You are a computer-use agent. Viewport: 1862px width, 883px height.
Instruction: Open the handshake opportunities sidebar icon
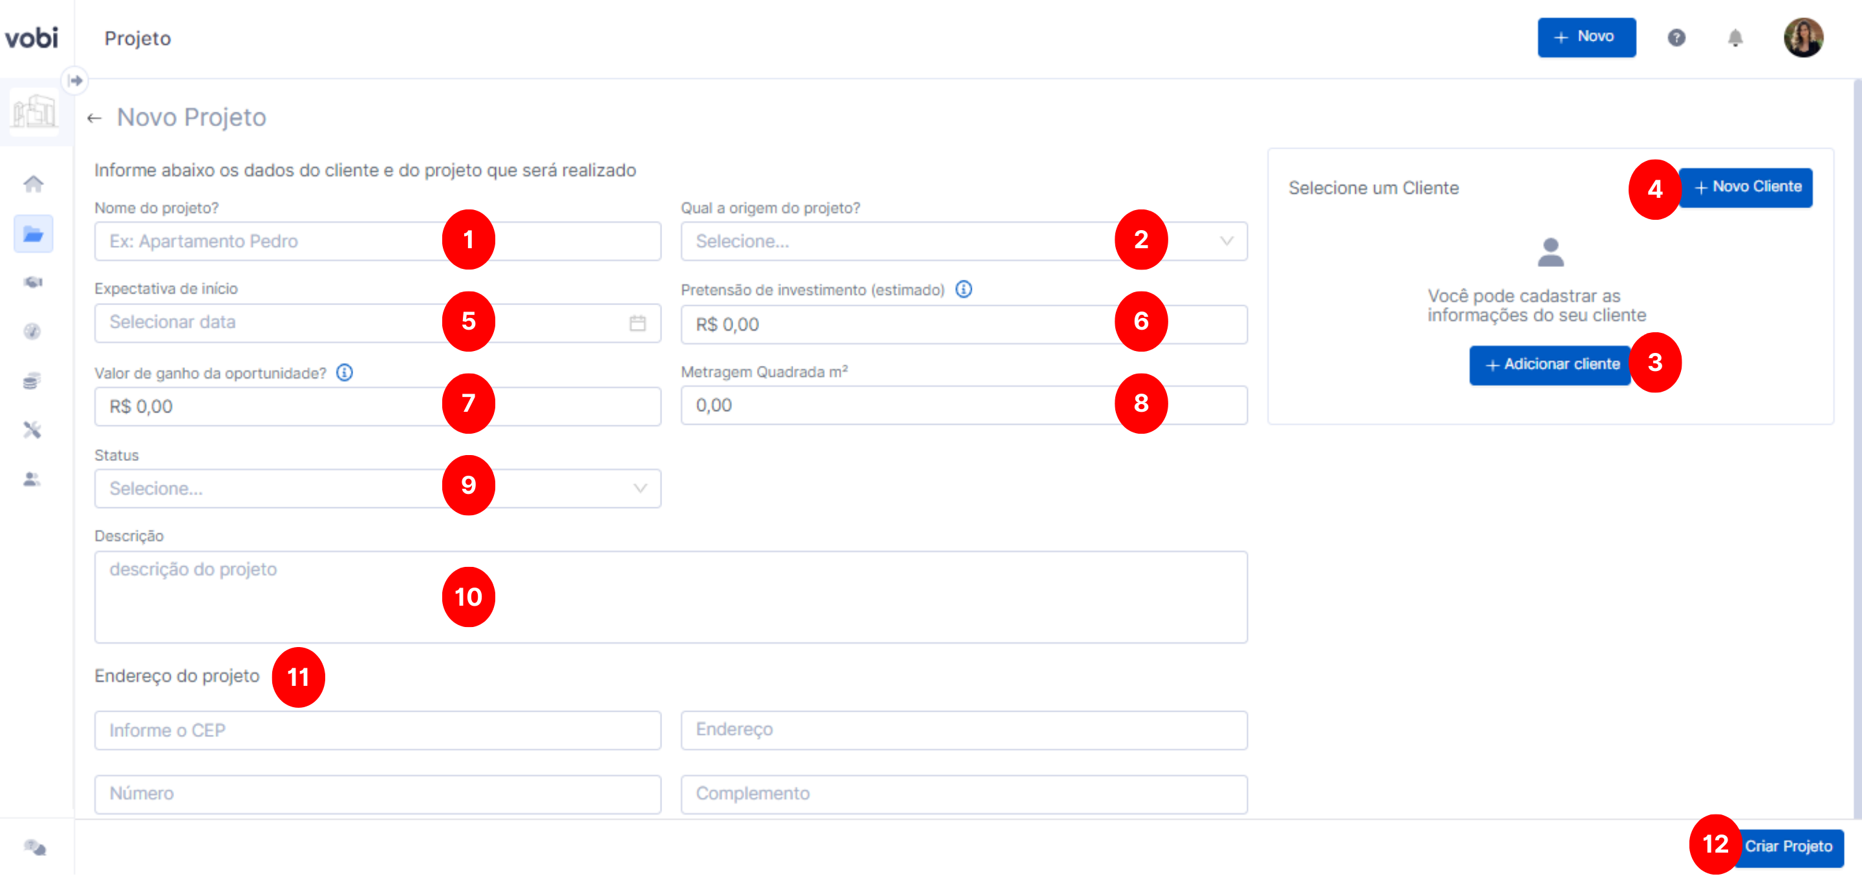coord(33,282)
